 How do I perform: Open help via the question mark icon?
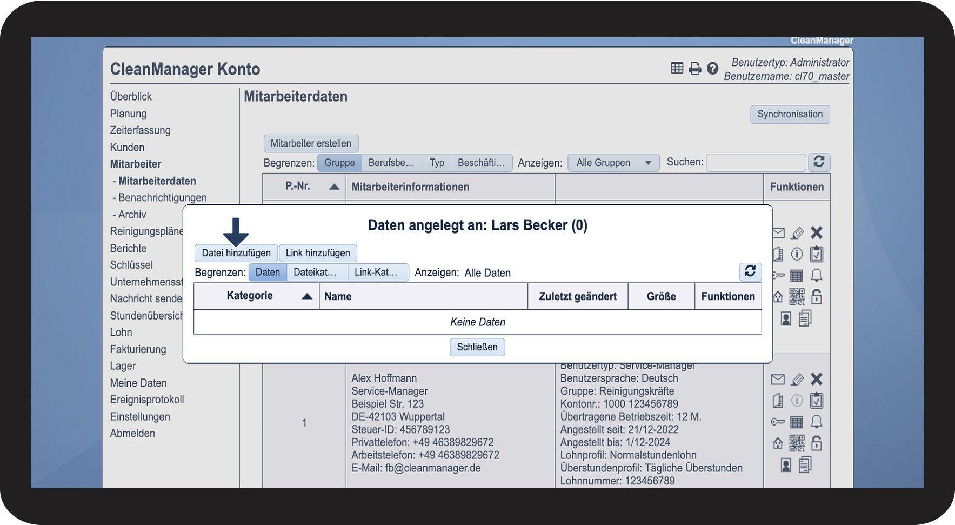click(x=712, y=69)
